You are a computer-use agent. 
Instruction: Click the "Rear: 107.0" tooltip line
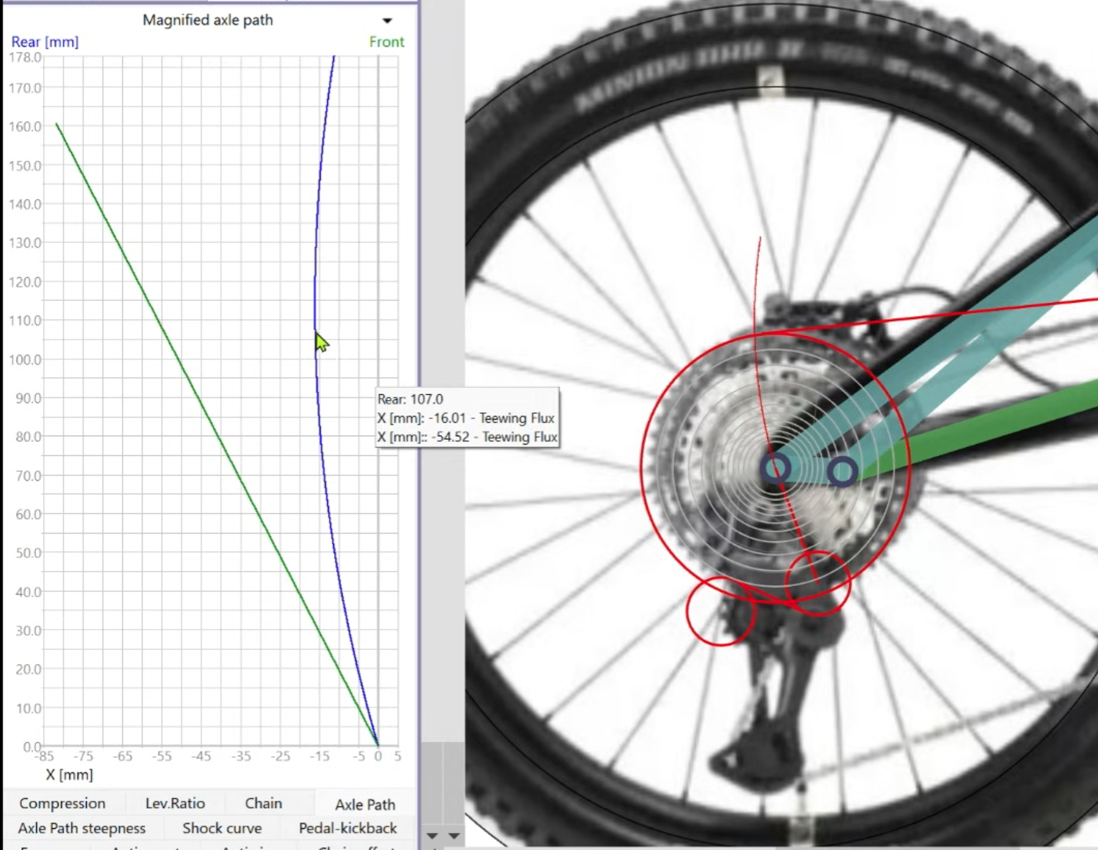coord(410,399)
